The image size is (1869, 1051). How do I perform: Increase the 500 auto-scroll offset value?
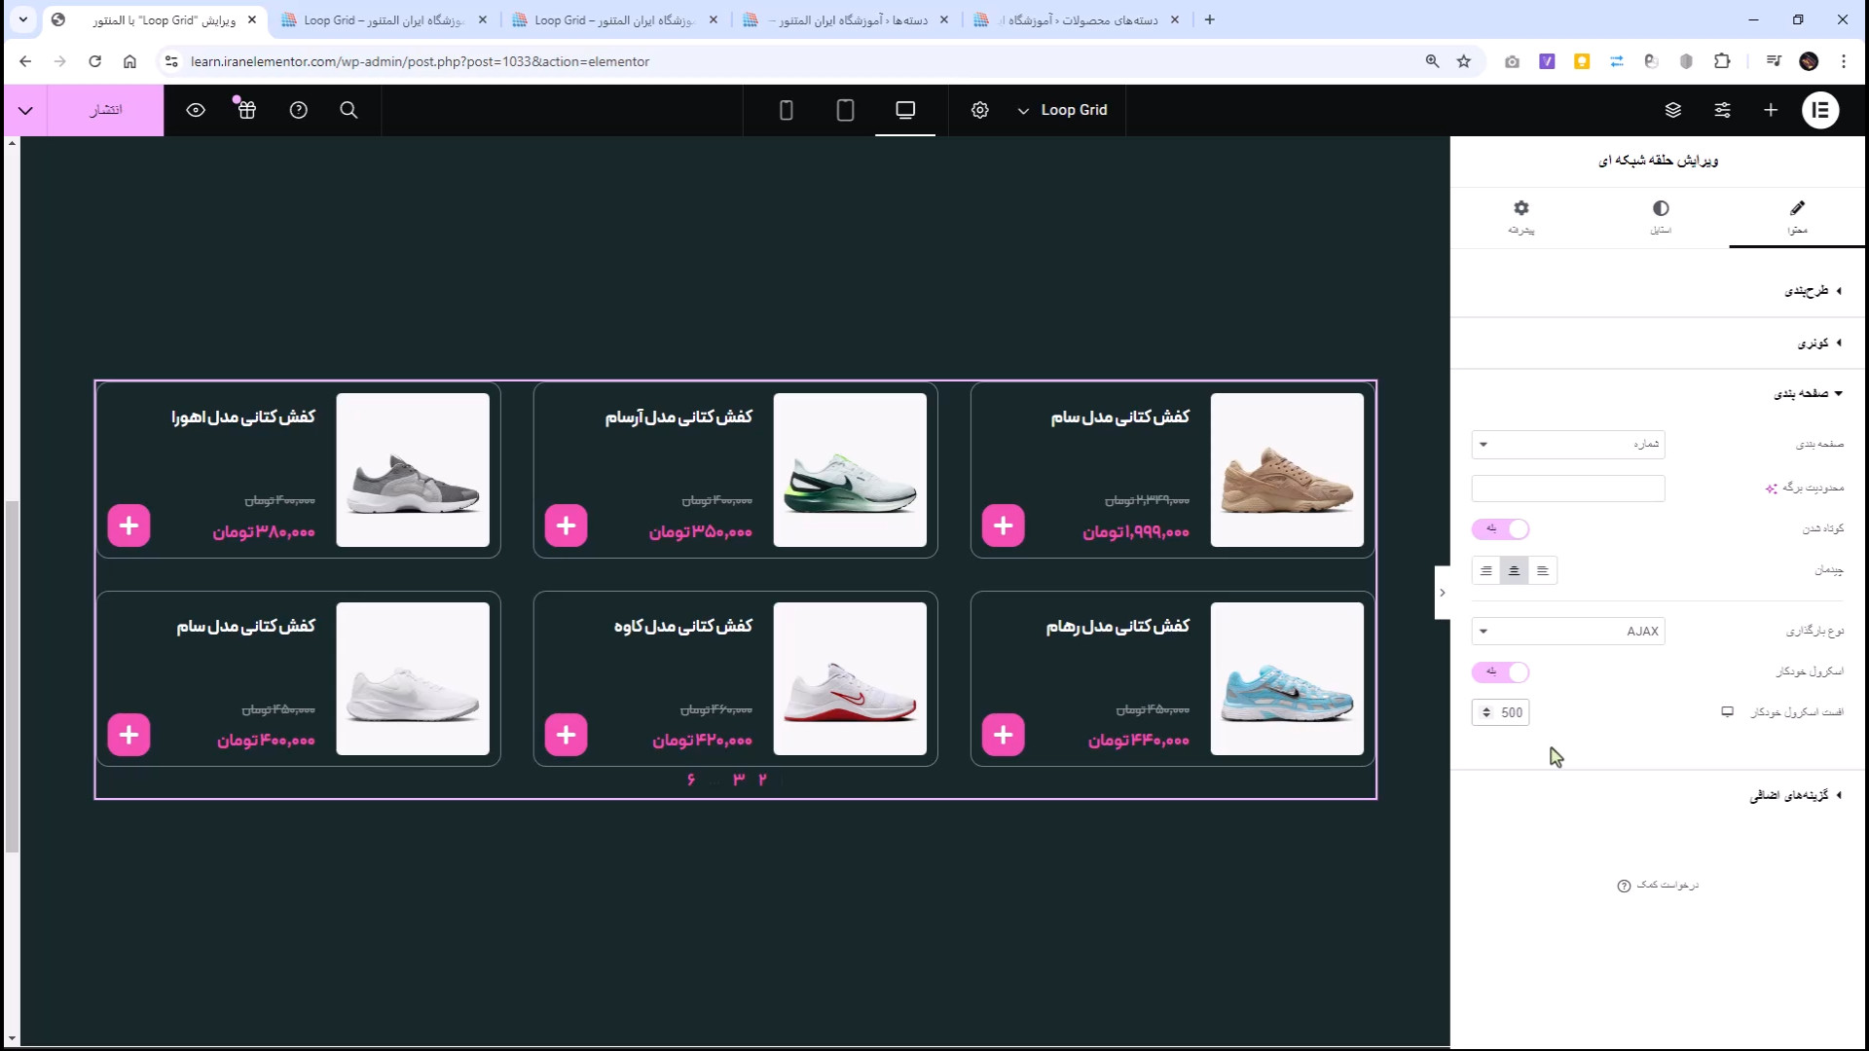click(1487, 707)
